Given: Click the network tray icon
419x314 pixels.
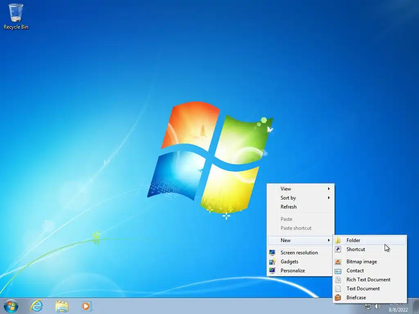Looking at the screenshot, I should (368, 307).
